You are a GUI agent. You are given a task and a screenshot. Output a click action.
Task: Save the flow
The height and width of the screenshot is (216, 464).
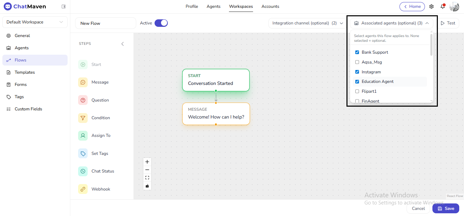tap(446, 209)
